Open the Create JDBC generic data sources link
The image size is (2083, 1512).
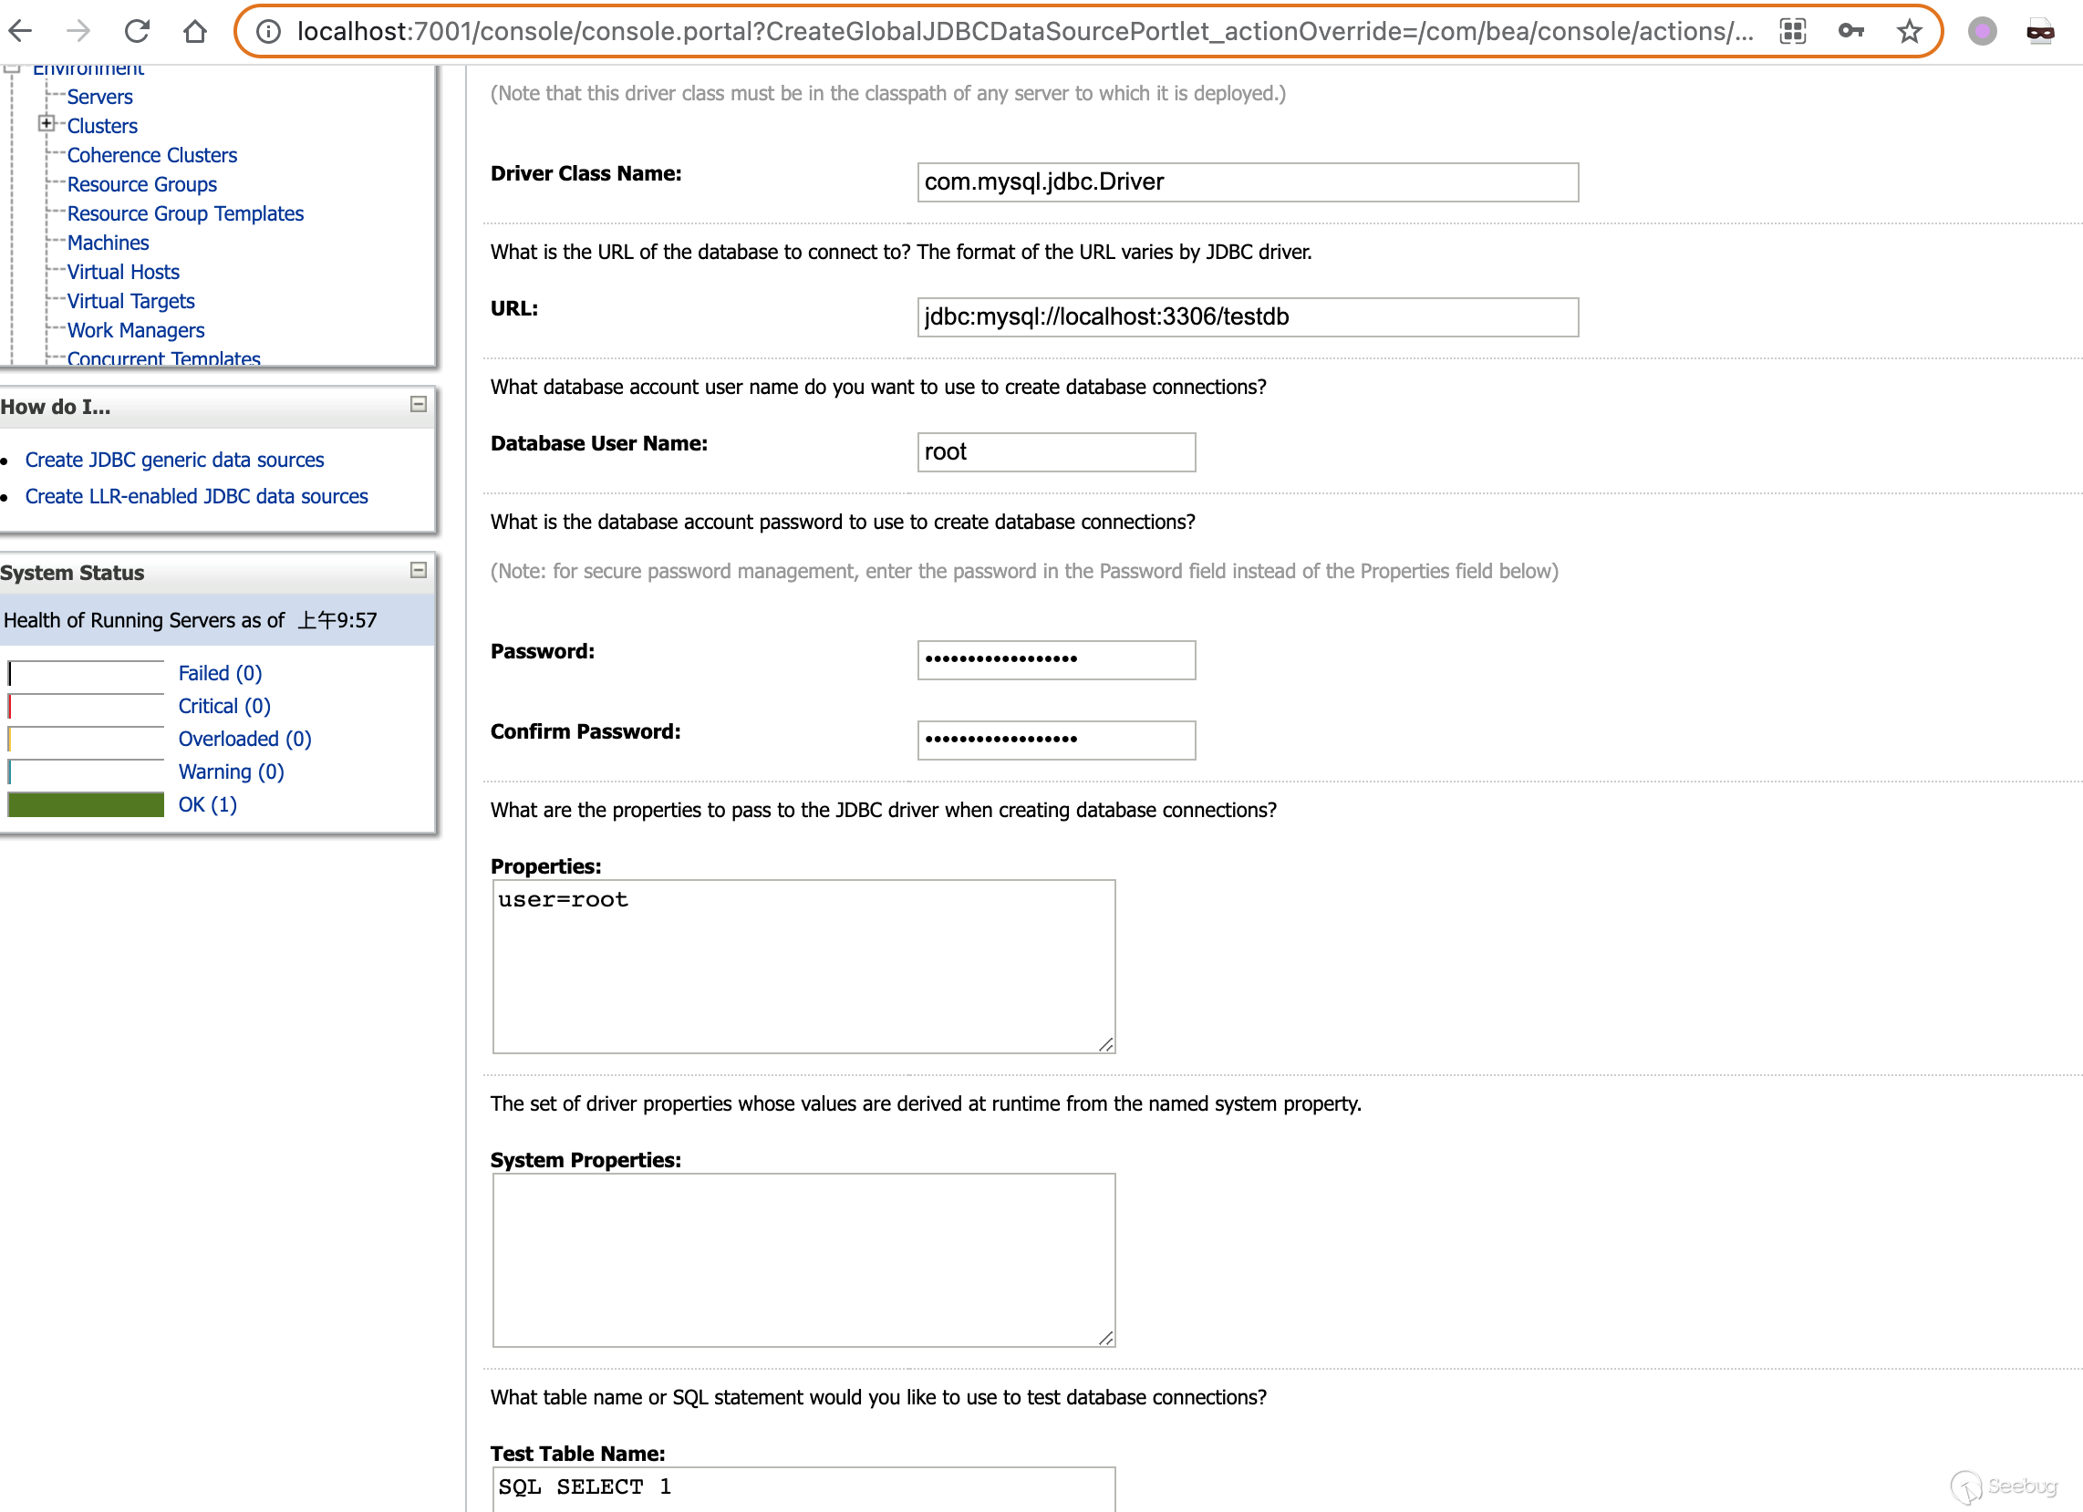[174, 460]
